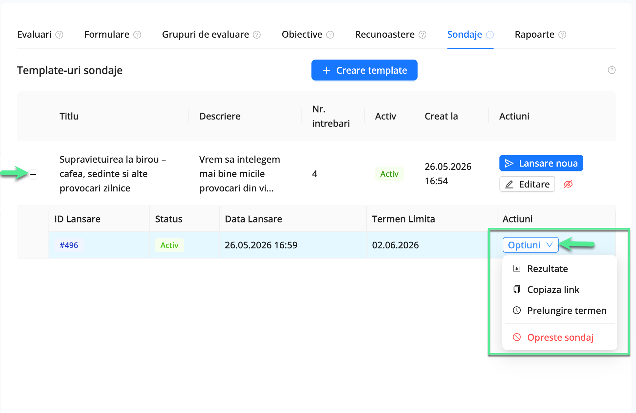Click the green Activ badge in template row
The width and height of the screenshot is (636, 413).
pyautogui.click(x=389, y=174)
